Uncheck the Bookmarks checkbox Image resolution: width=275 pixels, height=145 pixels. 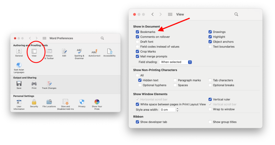pos(137,32)
